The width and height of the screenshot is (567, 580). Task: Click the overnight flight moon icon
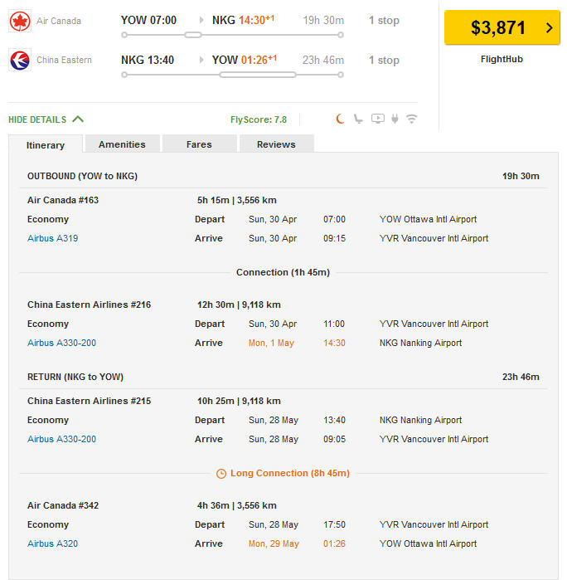pos(340,119)
